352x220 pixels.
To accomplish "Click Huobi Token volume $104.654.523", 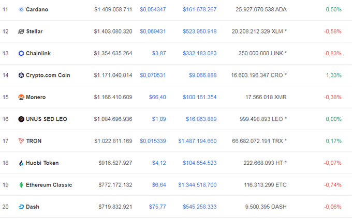I will [200, 163].
